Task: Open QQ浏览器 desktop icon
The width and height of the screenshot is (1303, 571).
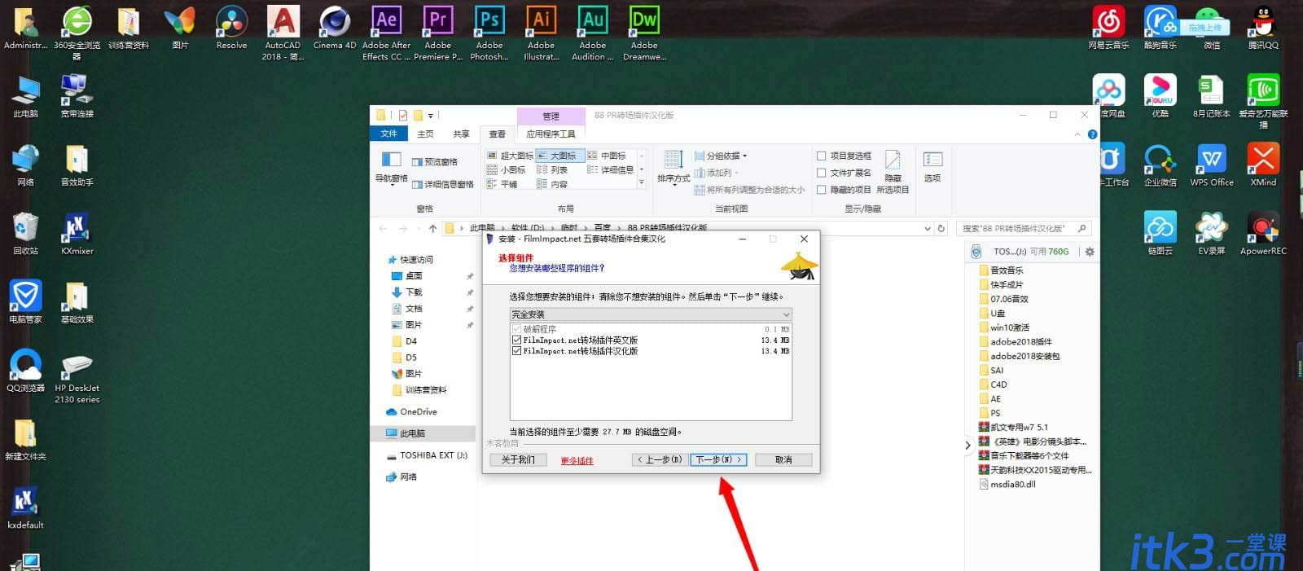Action: [x=25, y=370]
